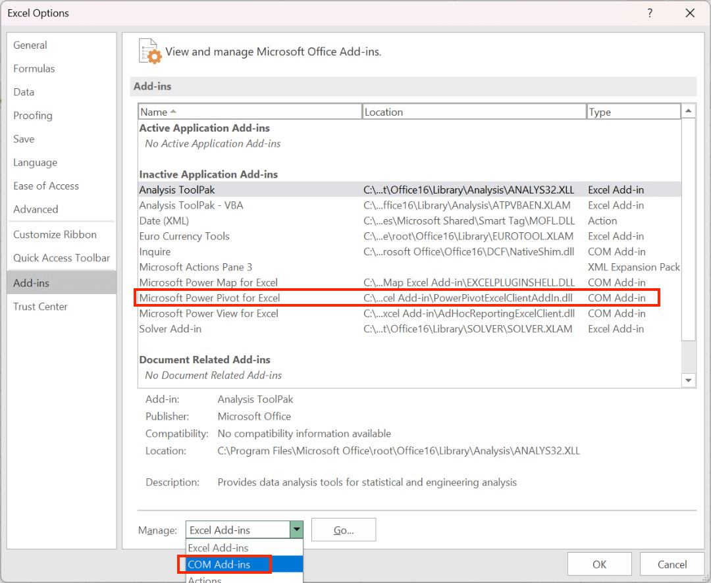
Task: Select Euro Currency Tools add-in
Action: 409,236
